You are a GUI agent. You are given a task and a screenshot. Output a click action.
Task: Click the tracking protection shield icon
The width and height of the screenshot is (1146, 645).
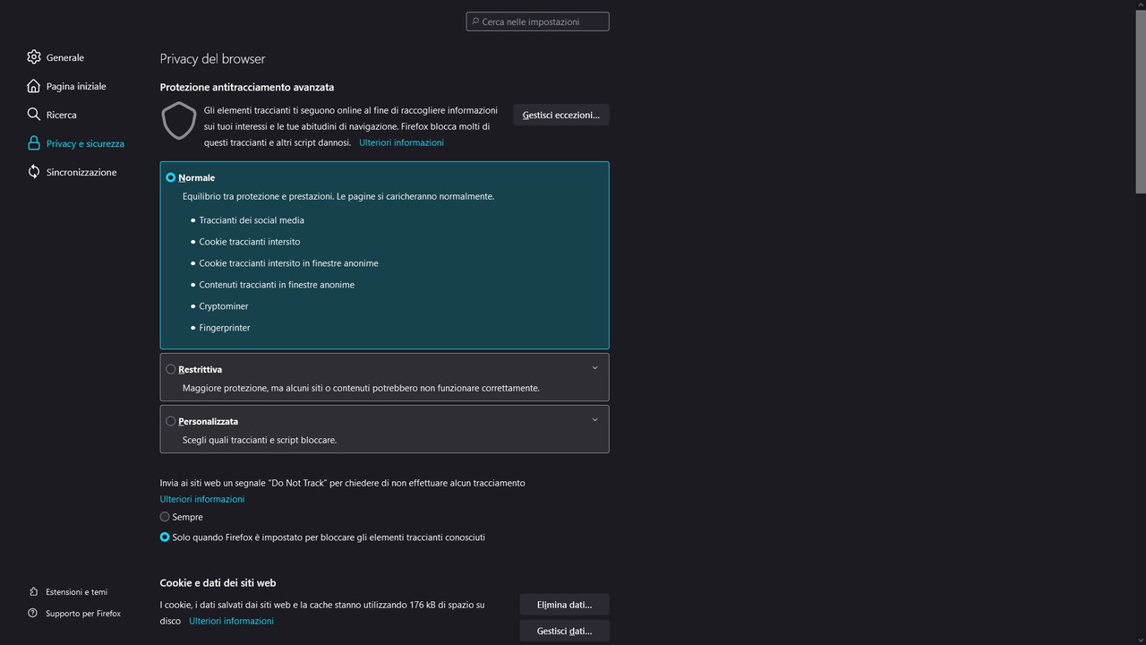click(179, 121)
